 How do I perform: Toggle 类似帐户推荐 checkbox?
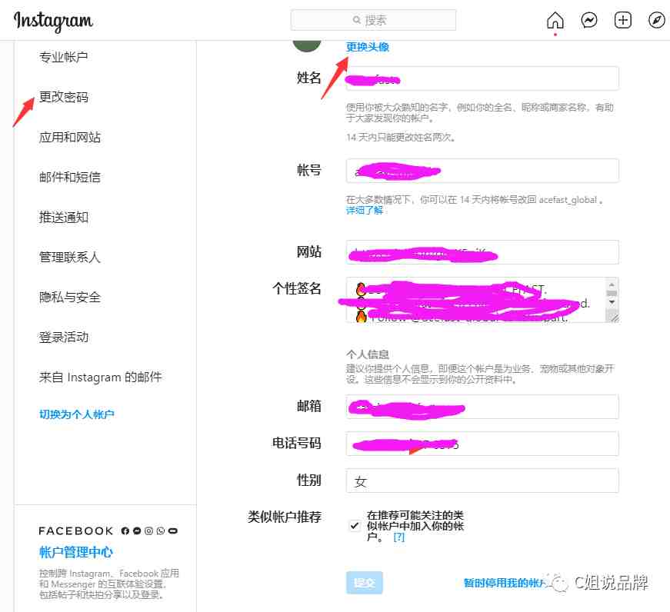(355, 525)
